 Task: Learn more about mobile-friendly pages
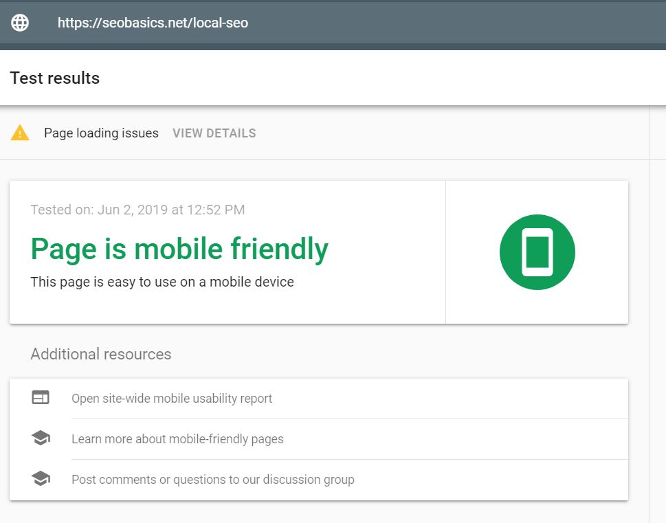pyautogui.click(x=177, y=439)
